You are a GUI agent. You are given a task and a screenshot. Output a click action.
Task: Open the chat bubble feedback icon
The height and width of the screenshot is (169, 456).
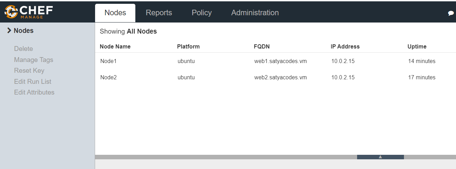tap(451, 14)
